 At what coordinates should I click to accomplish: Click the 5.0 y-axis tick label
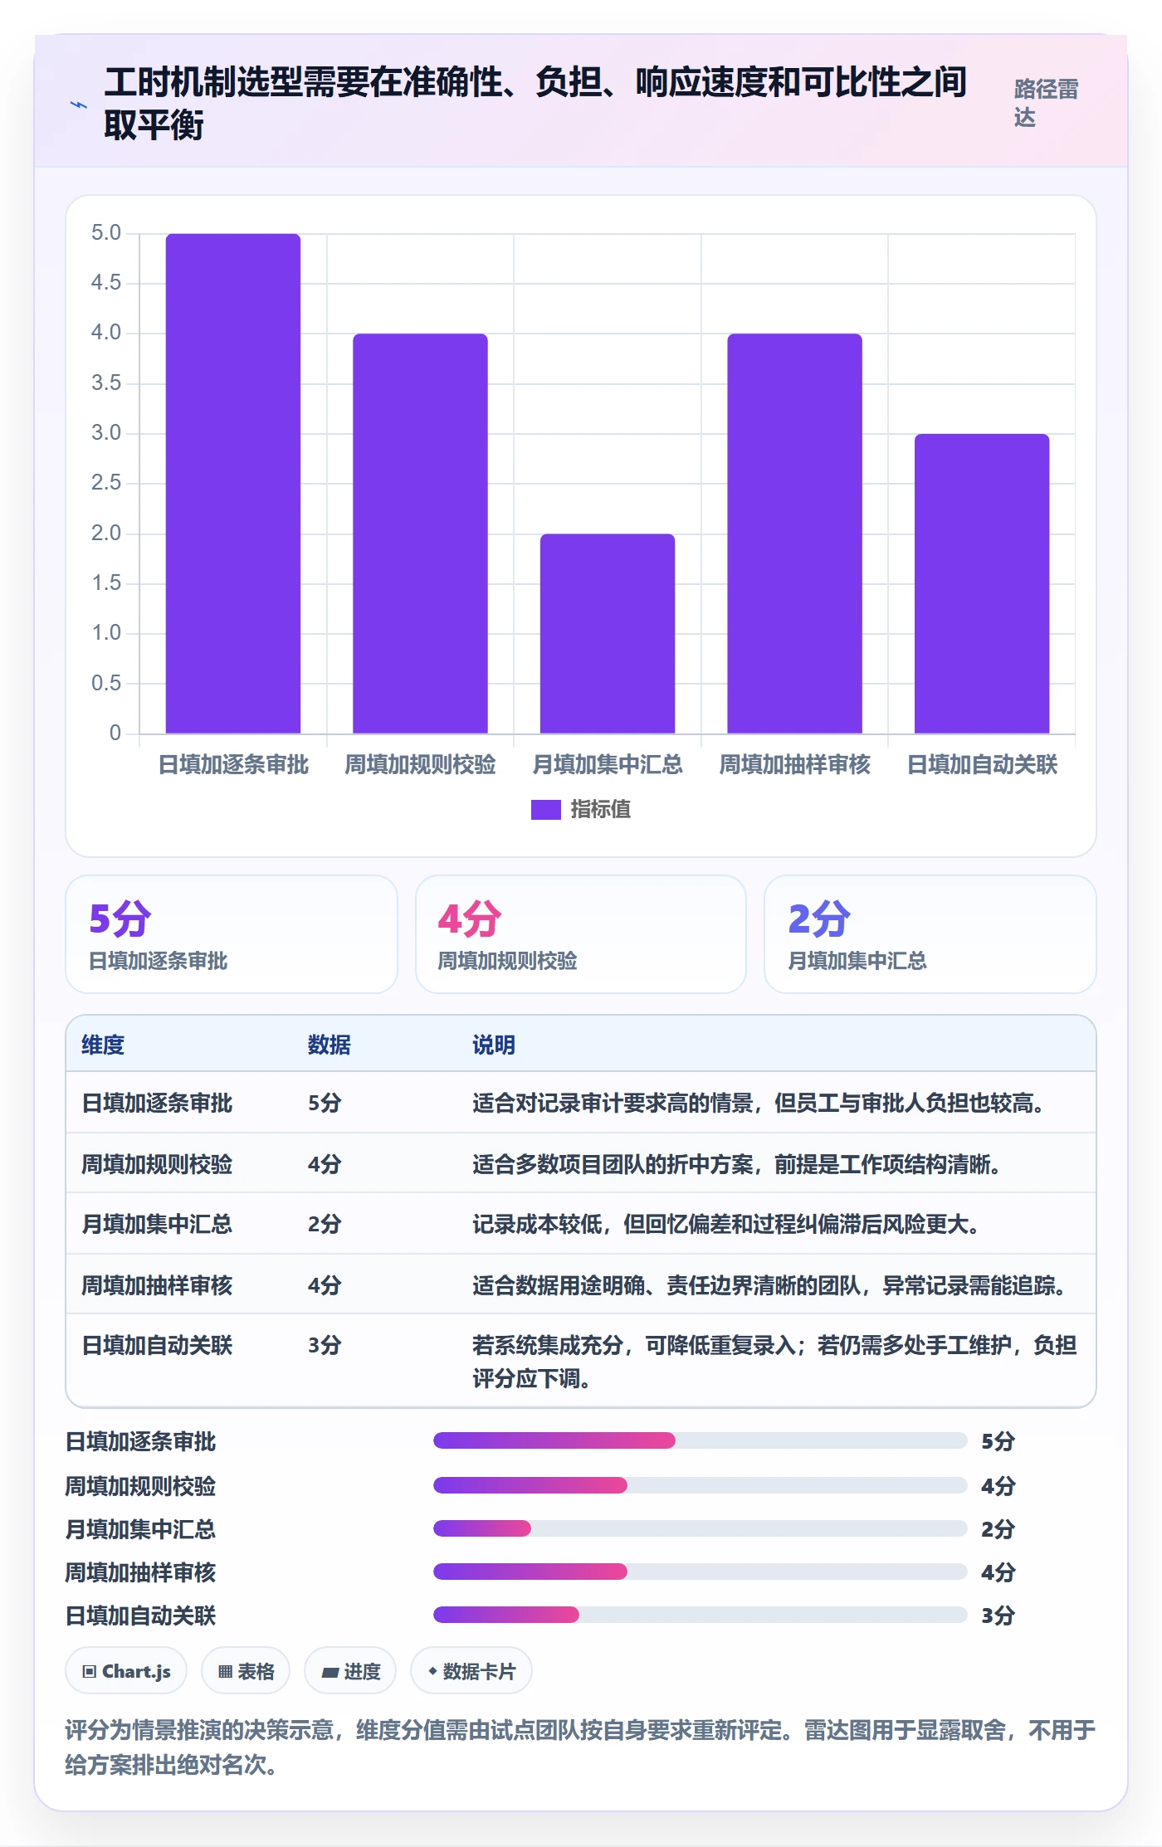(x=106, y=233)
